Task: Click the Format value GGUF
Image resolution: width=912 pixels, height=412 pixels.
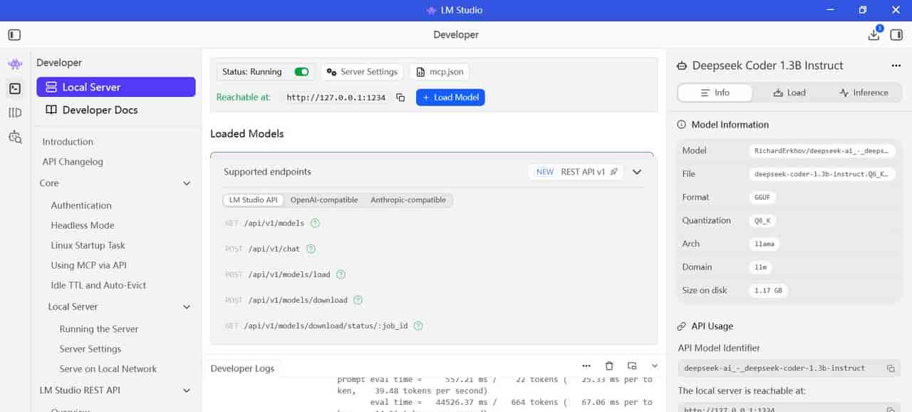Action: tap(763, 197)
